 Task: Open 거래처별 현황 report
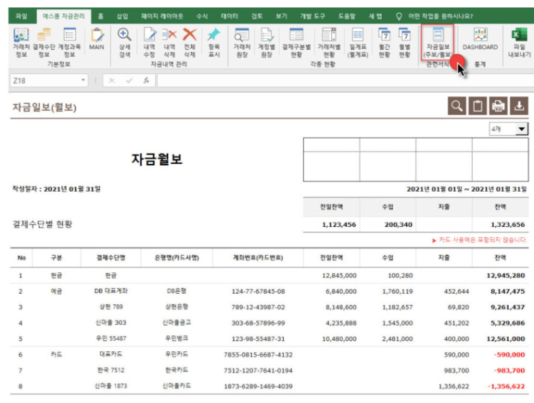(329, 42)
